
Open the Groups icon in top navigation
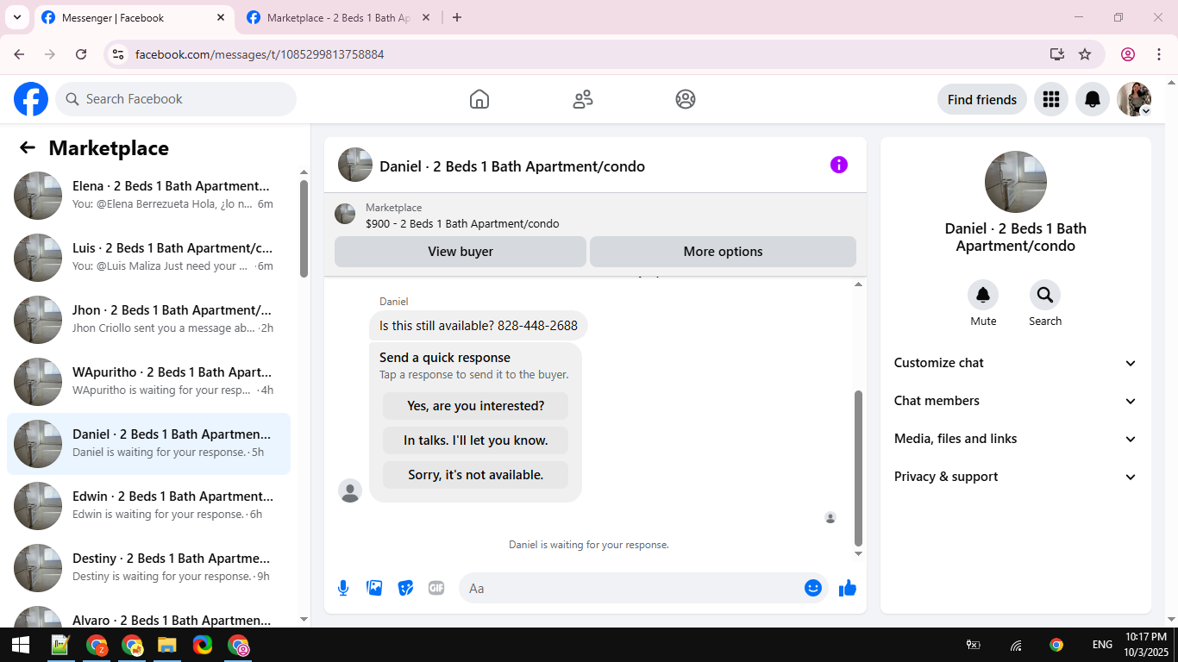[686, 99]
